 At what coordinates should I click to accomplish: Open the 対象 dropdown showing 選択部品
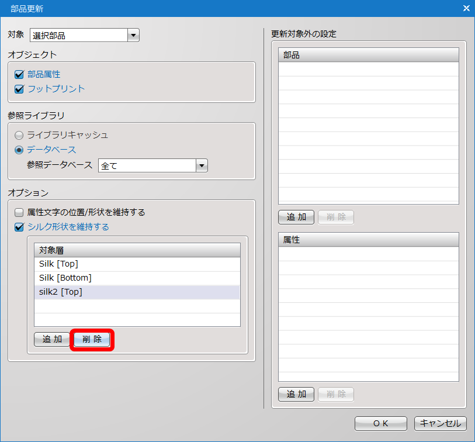coord(134,36)
